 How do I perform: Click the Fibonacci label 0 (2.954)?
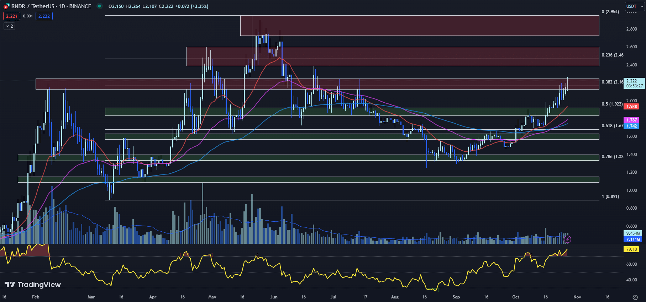[x=610, y=12]
